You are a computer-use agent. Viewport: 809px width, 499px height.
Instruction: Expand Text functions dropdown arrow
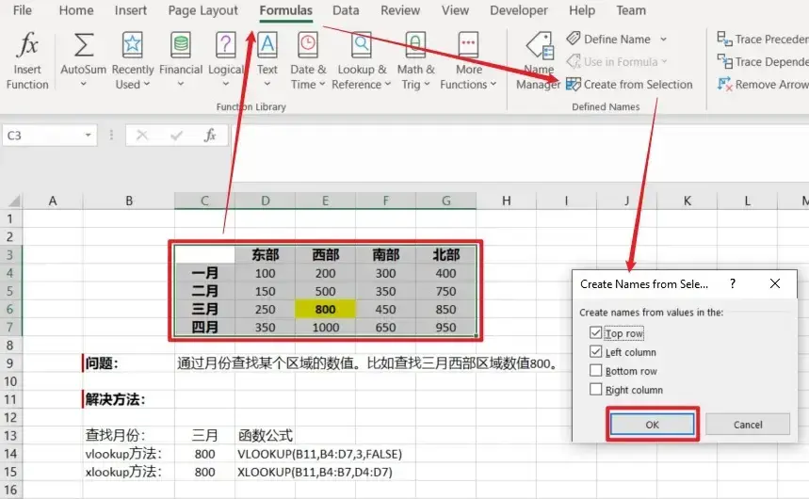pos(267,84)
